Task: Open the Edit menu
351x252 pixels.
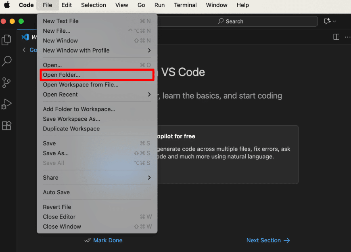Action: pos(67,5)
